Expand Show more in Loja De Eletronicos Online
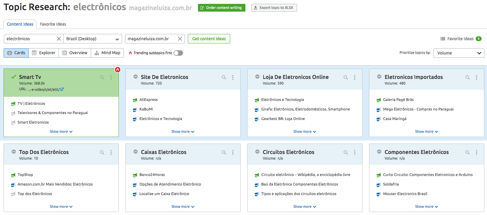 [x=305, y=132]
